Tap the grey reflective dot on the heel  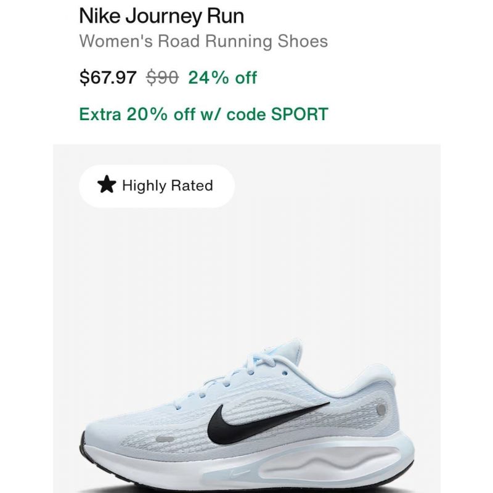click(x=381, y=409)
